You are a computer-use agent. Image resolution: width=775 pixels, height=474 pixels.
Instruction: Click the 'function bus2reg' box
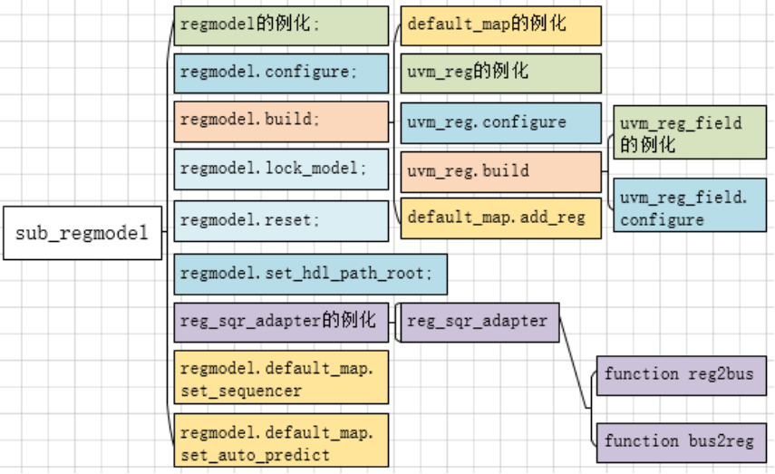pyautogui.click(x=682, y=442)
